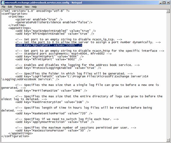Click the NspiEndpointEnabled key line
The image size is (171, 143).
[56, 31]
